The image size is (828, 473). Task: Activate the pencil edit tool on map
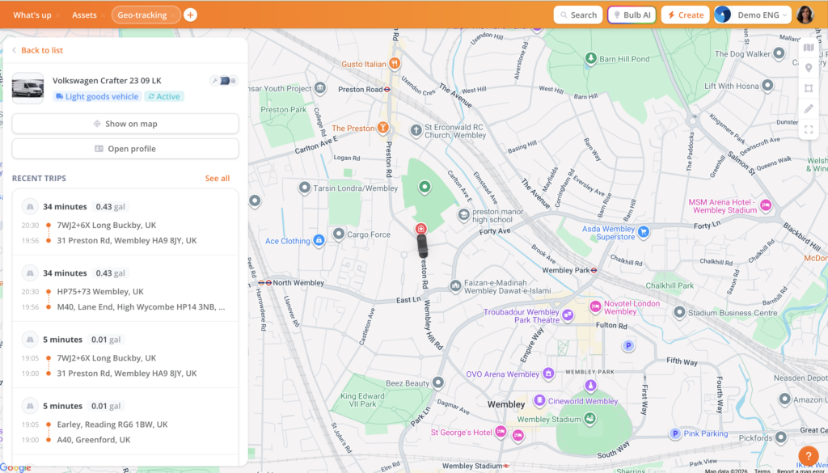click(809, 109)
